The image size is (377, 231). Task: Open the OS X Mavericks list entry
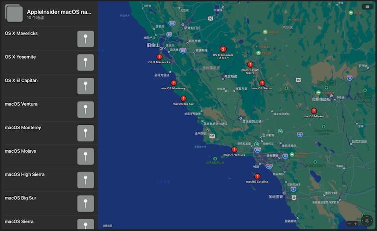(x=49, y=39)
